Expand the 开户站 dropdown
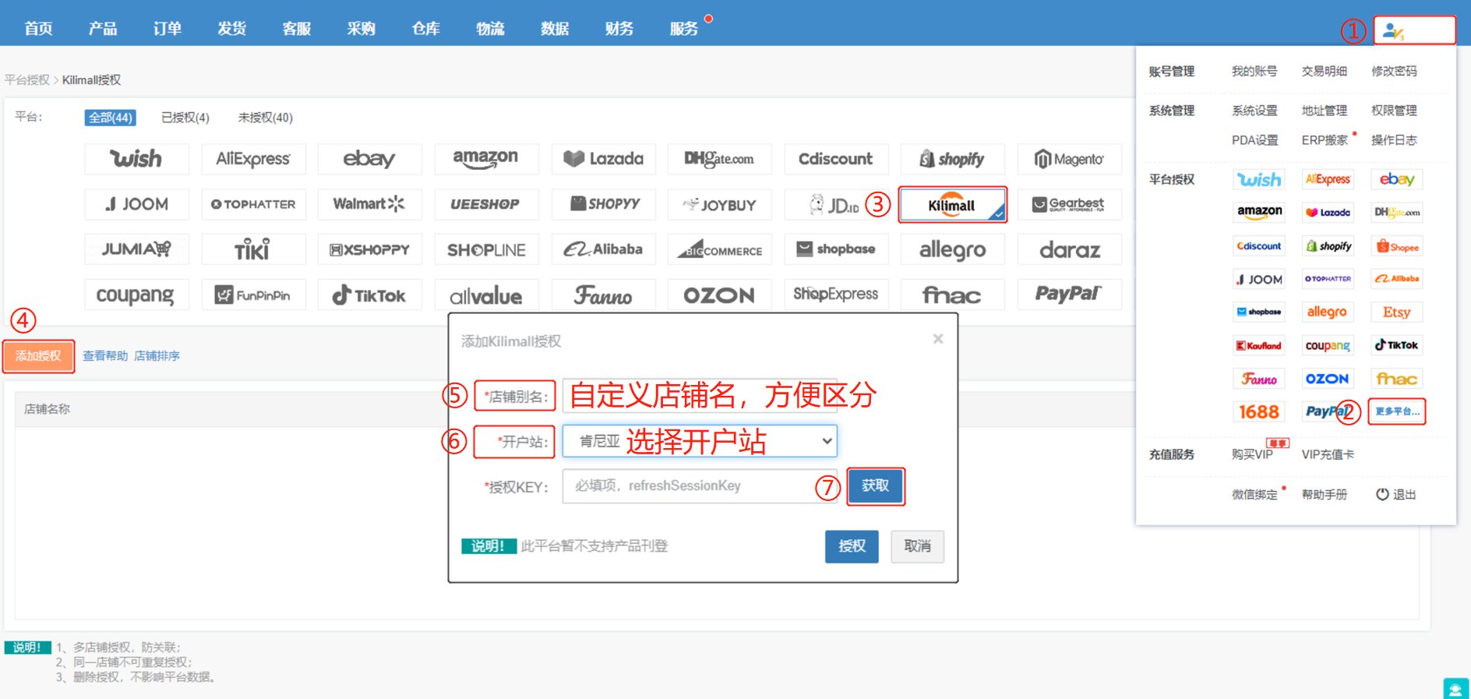The height and width of the screenshot is (699, 1471). [x=700, y=441]
